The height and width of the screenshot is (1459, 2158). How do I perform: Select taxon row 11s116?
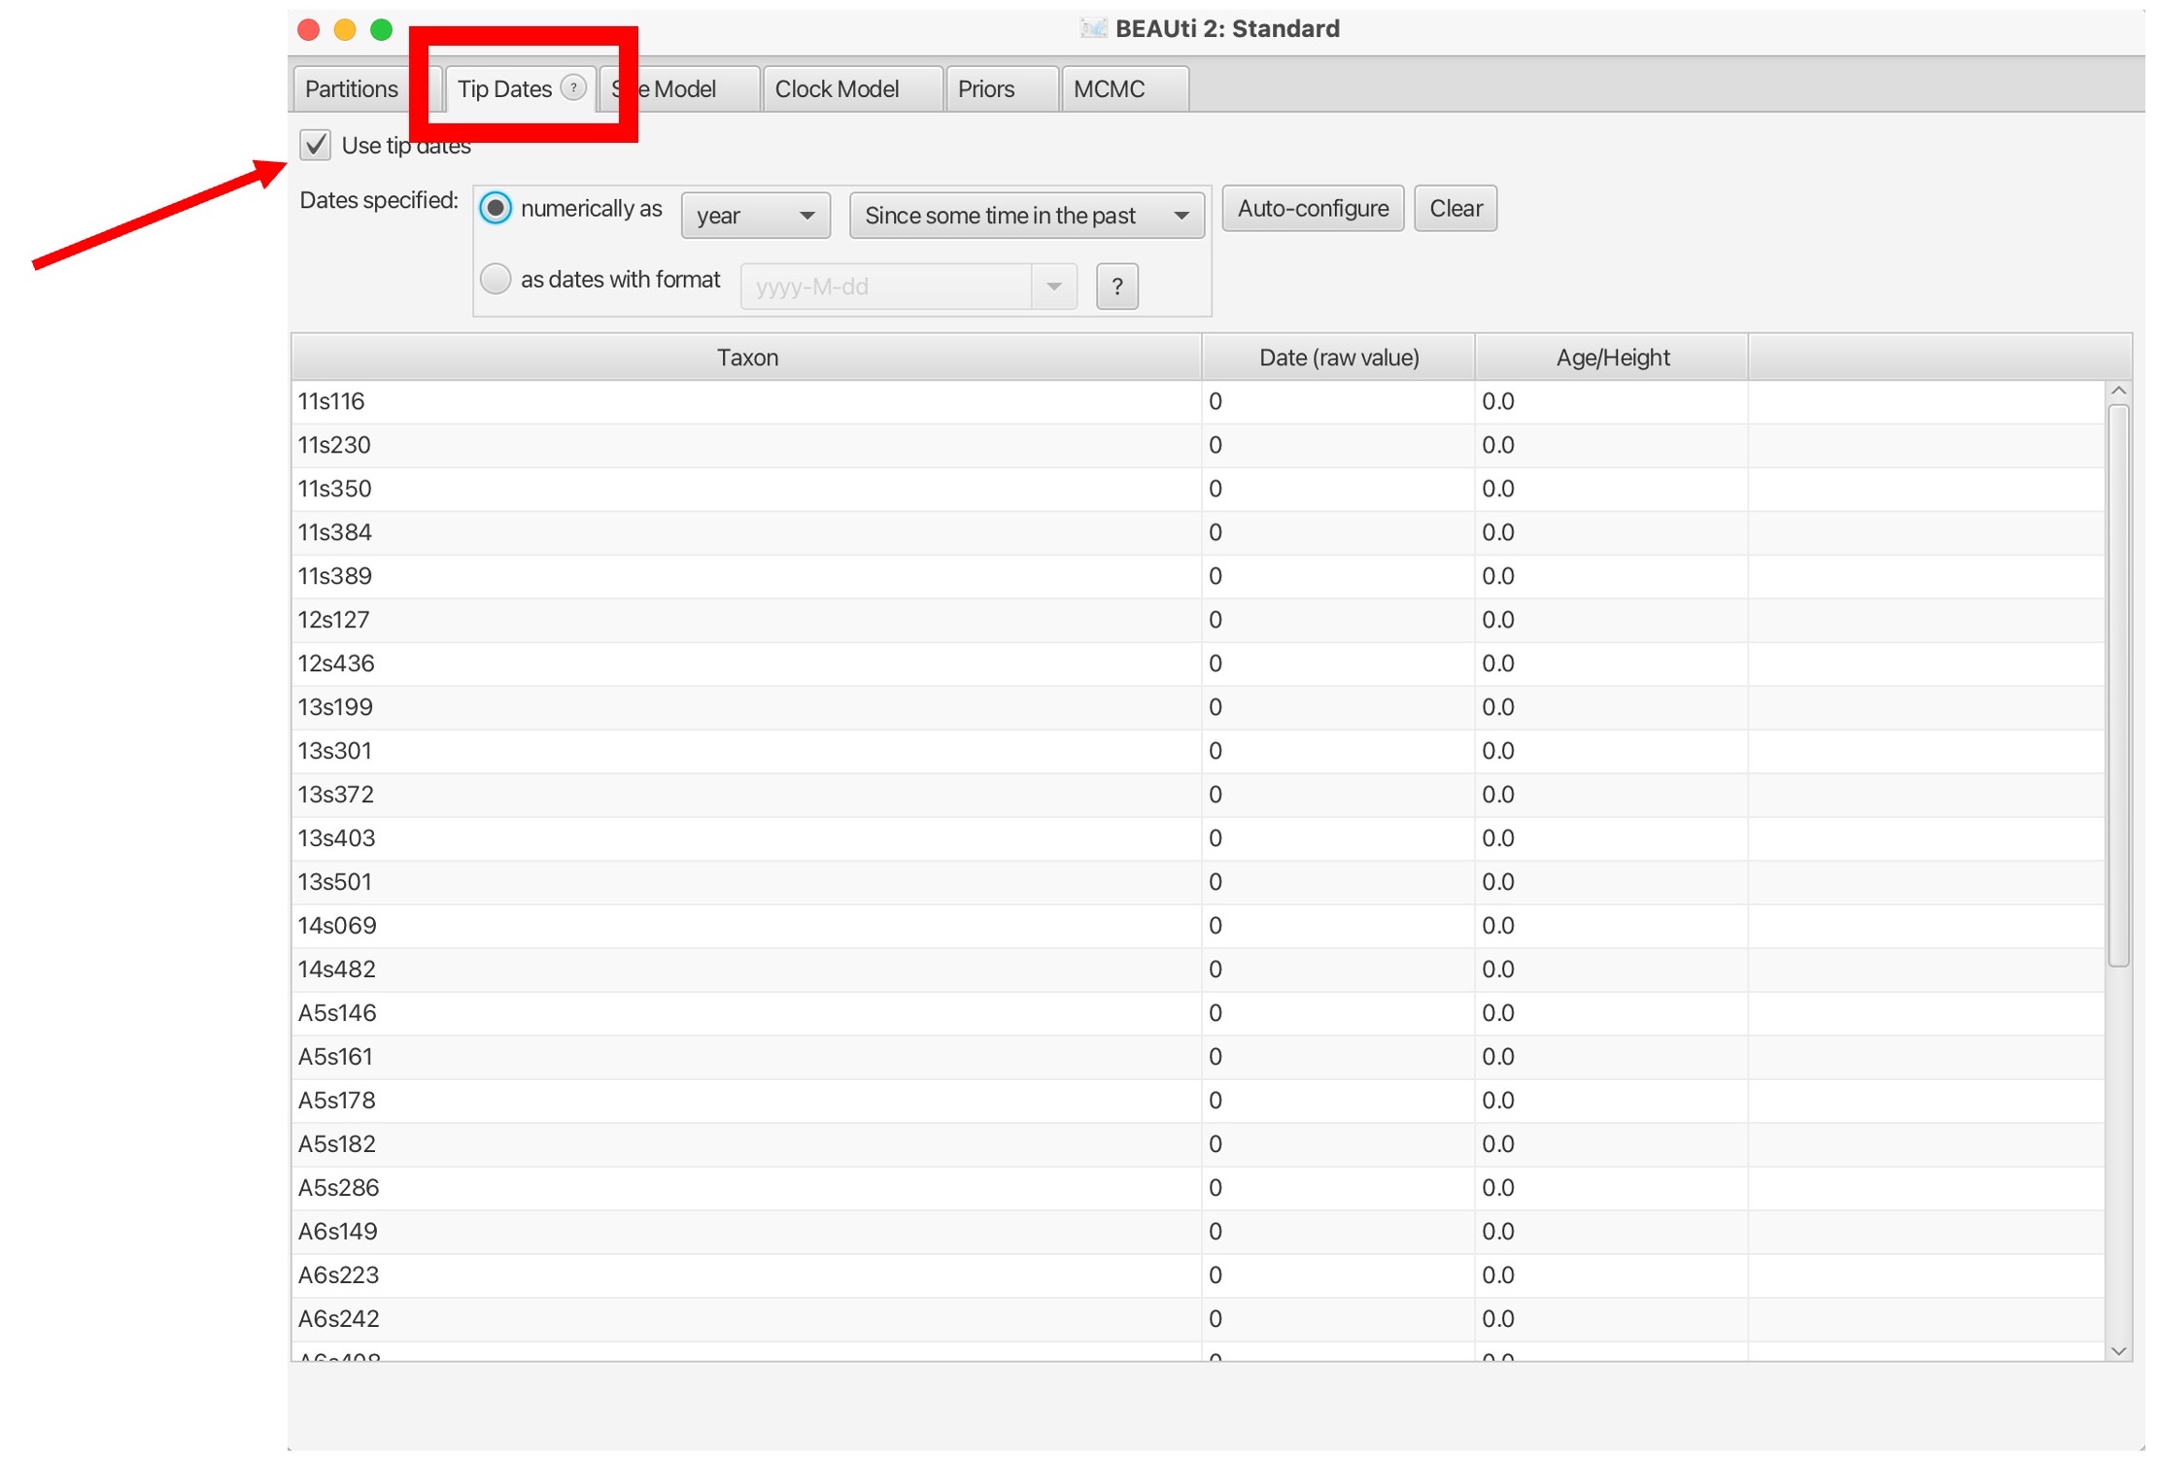(1197, 401)
